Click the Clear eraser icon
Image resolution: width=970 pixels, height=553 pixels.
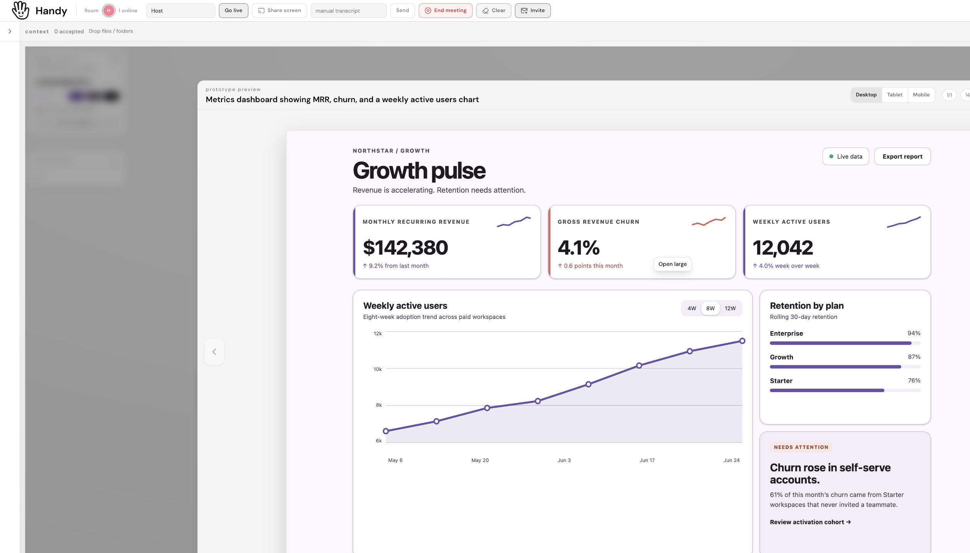pos(486,11)
